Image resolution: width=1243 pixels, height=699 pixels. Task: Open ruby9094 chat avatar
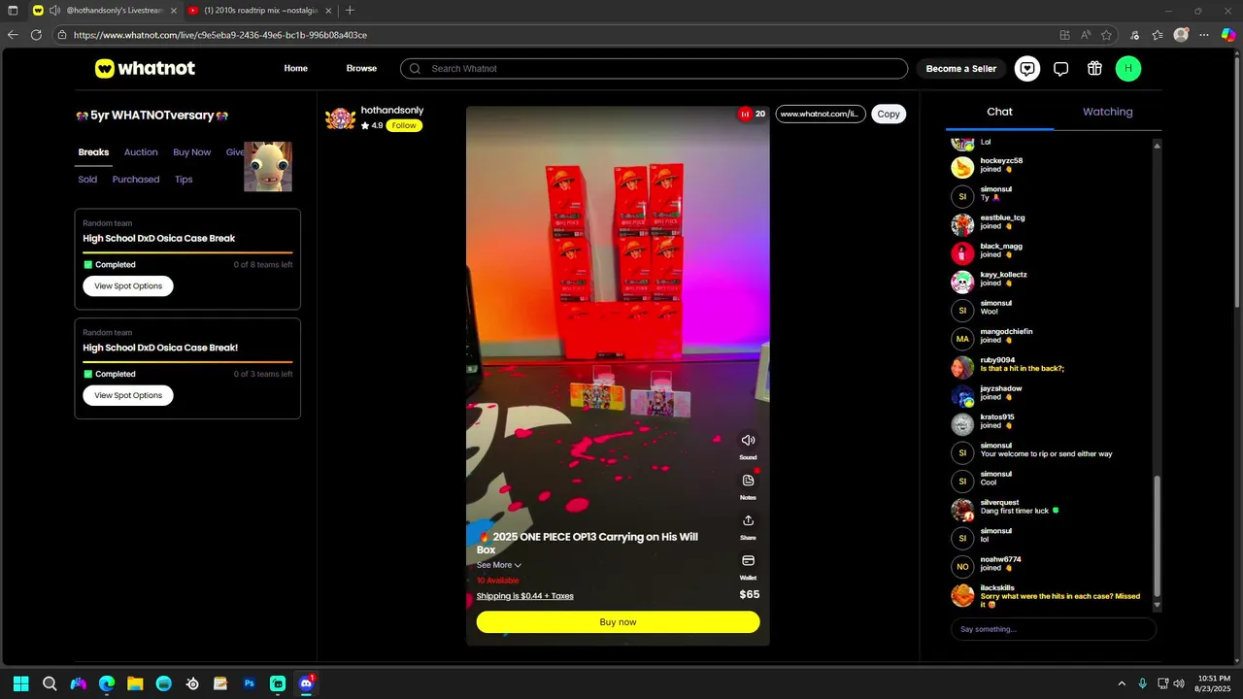tap(962, 368)
